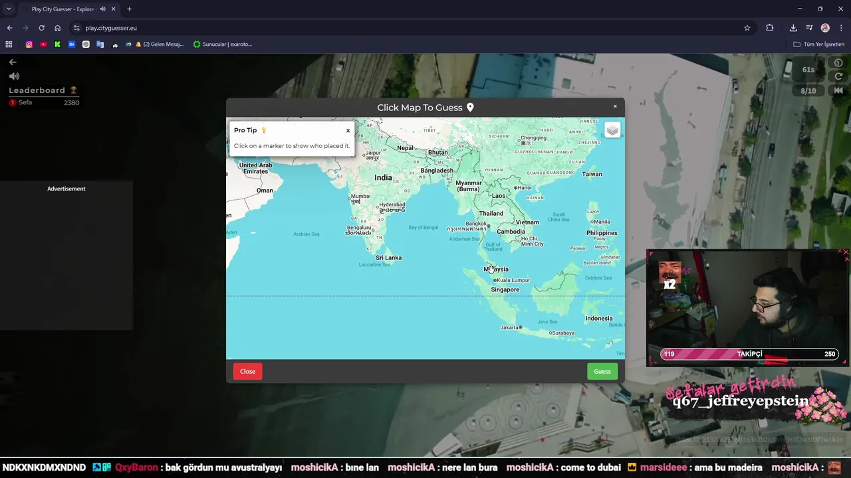The image size is (851, 478).
Task: Open the Chrome three-dot menu
Action: coord(841,28)
